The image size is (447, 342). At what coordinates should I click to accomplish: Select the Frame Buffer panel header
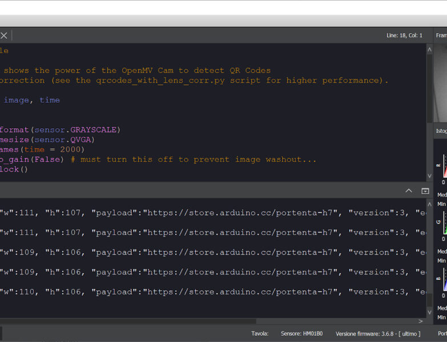(x=441, y=35)
